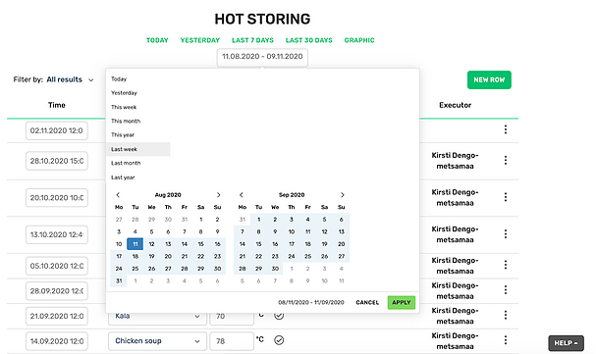The height and width of the screenshot is (354, 596).
Task: Click the Executor column header
Action: pyautogui.click(x=455, y=105)
